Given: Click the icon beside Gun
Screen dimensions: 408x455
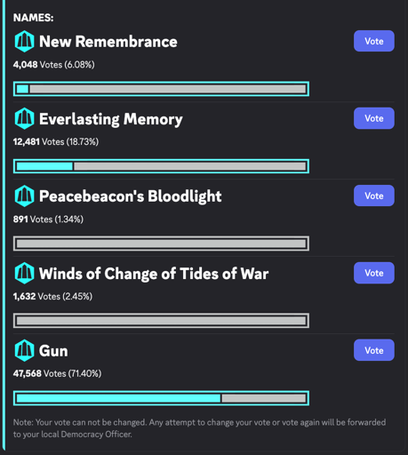Looking at the screenshot, I should pyautogui.click(x=24, y=350).
